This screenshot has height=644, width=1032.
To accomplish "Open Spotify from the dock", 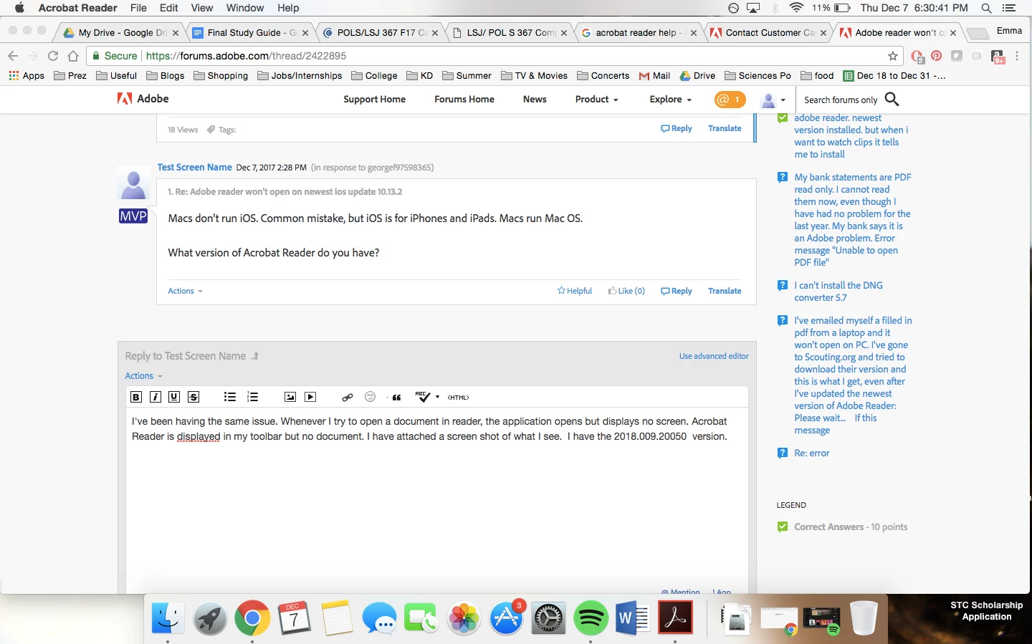I will (x=591, y=618).
